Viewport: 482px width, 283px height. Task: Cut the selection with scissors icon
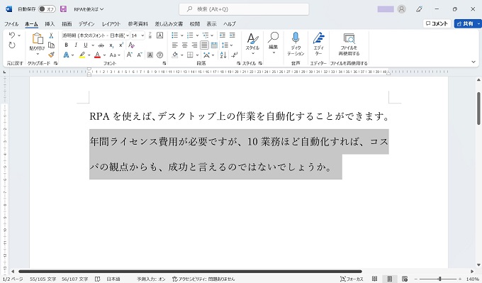[51, 35]
